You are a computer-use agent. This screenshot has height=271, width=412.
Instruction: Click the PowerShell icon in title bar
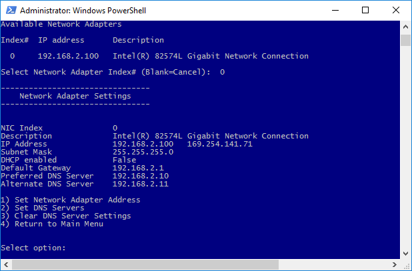pyautogui.click(x=11, y=10)
